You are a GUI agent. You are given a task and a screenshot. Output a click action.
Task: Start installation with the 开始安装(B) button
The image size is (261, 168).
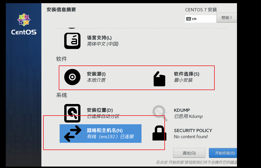click(x=223, y=153)
